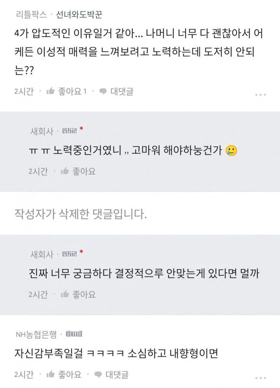
Task: Open three-dot menu on 리틀팍스 comment
Action: pos(260,94)
